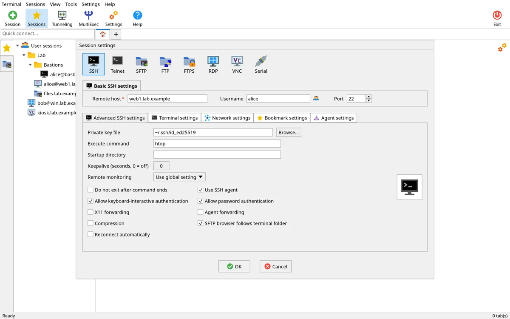Select the FTP session type
The height and width of the screenshot is (319, 510).
tap(165, 64)
